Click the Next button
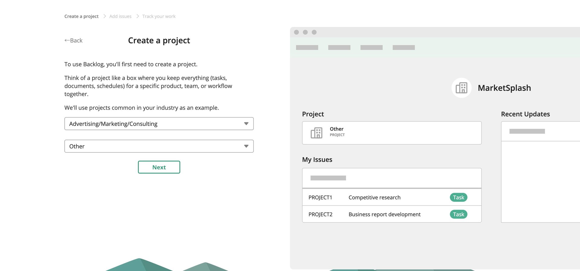This screenshot has width=580, height=271. point(159,167)
